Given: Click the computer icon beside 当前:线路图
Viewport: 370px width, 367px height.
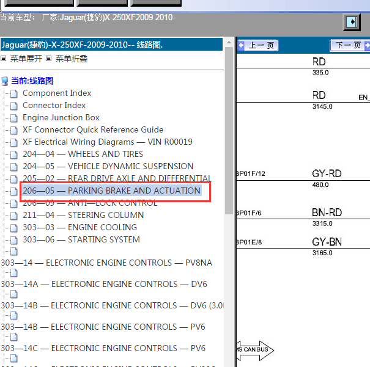Looking at the screenshot, I should 5,81.
